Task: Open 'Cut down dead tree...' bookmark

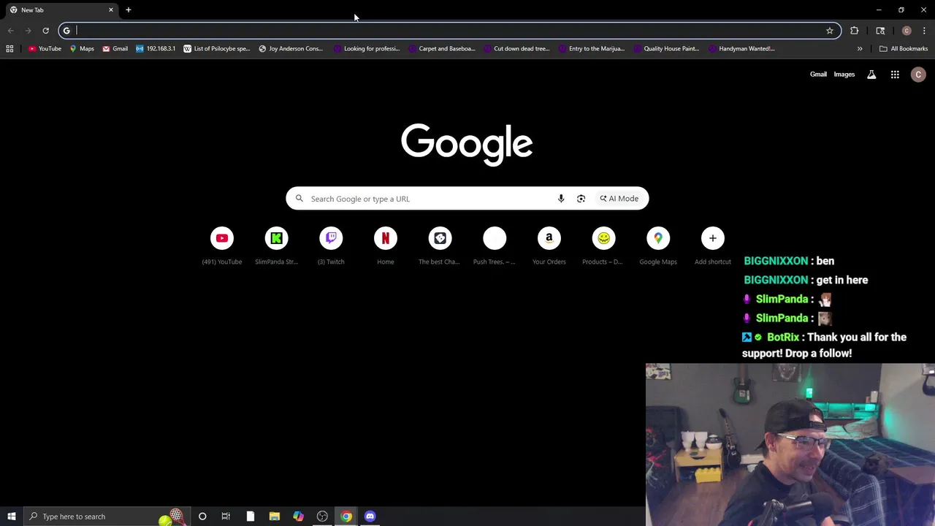Action: 516,49
